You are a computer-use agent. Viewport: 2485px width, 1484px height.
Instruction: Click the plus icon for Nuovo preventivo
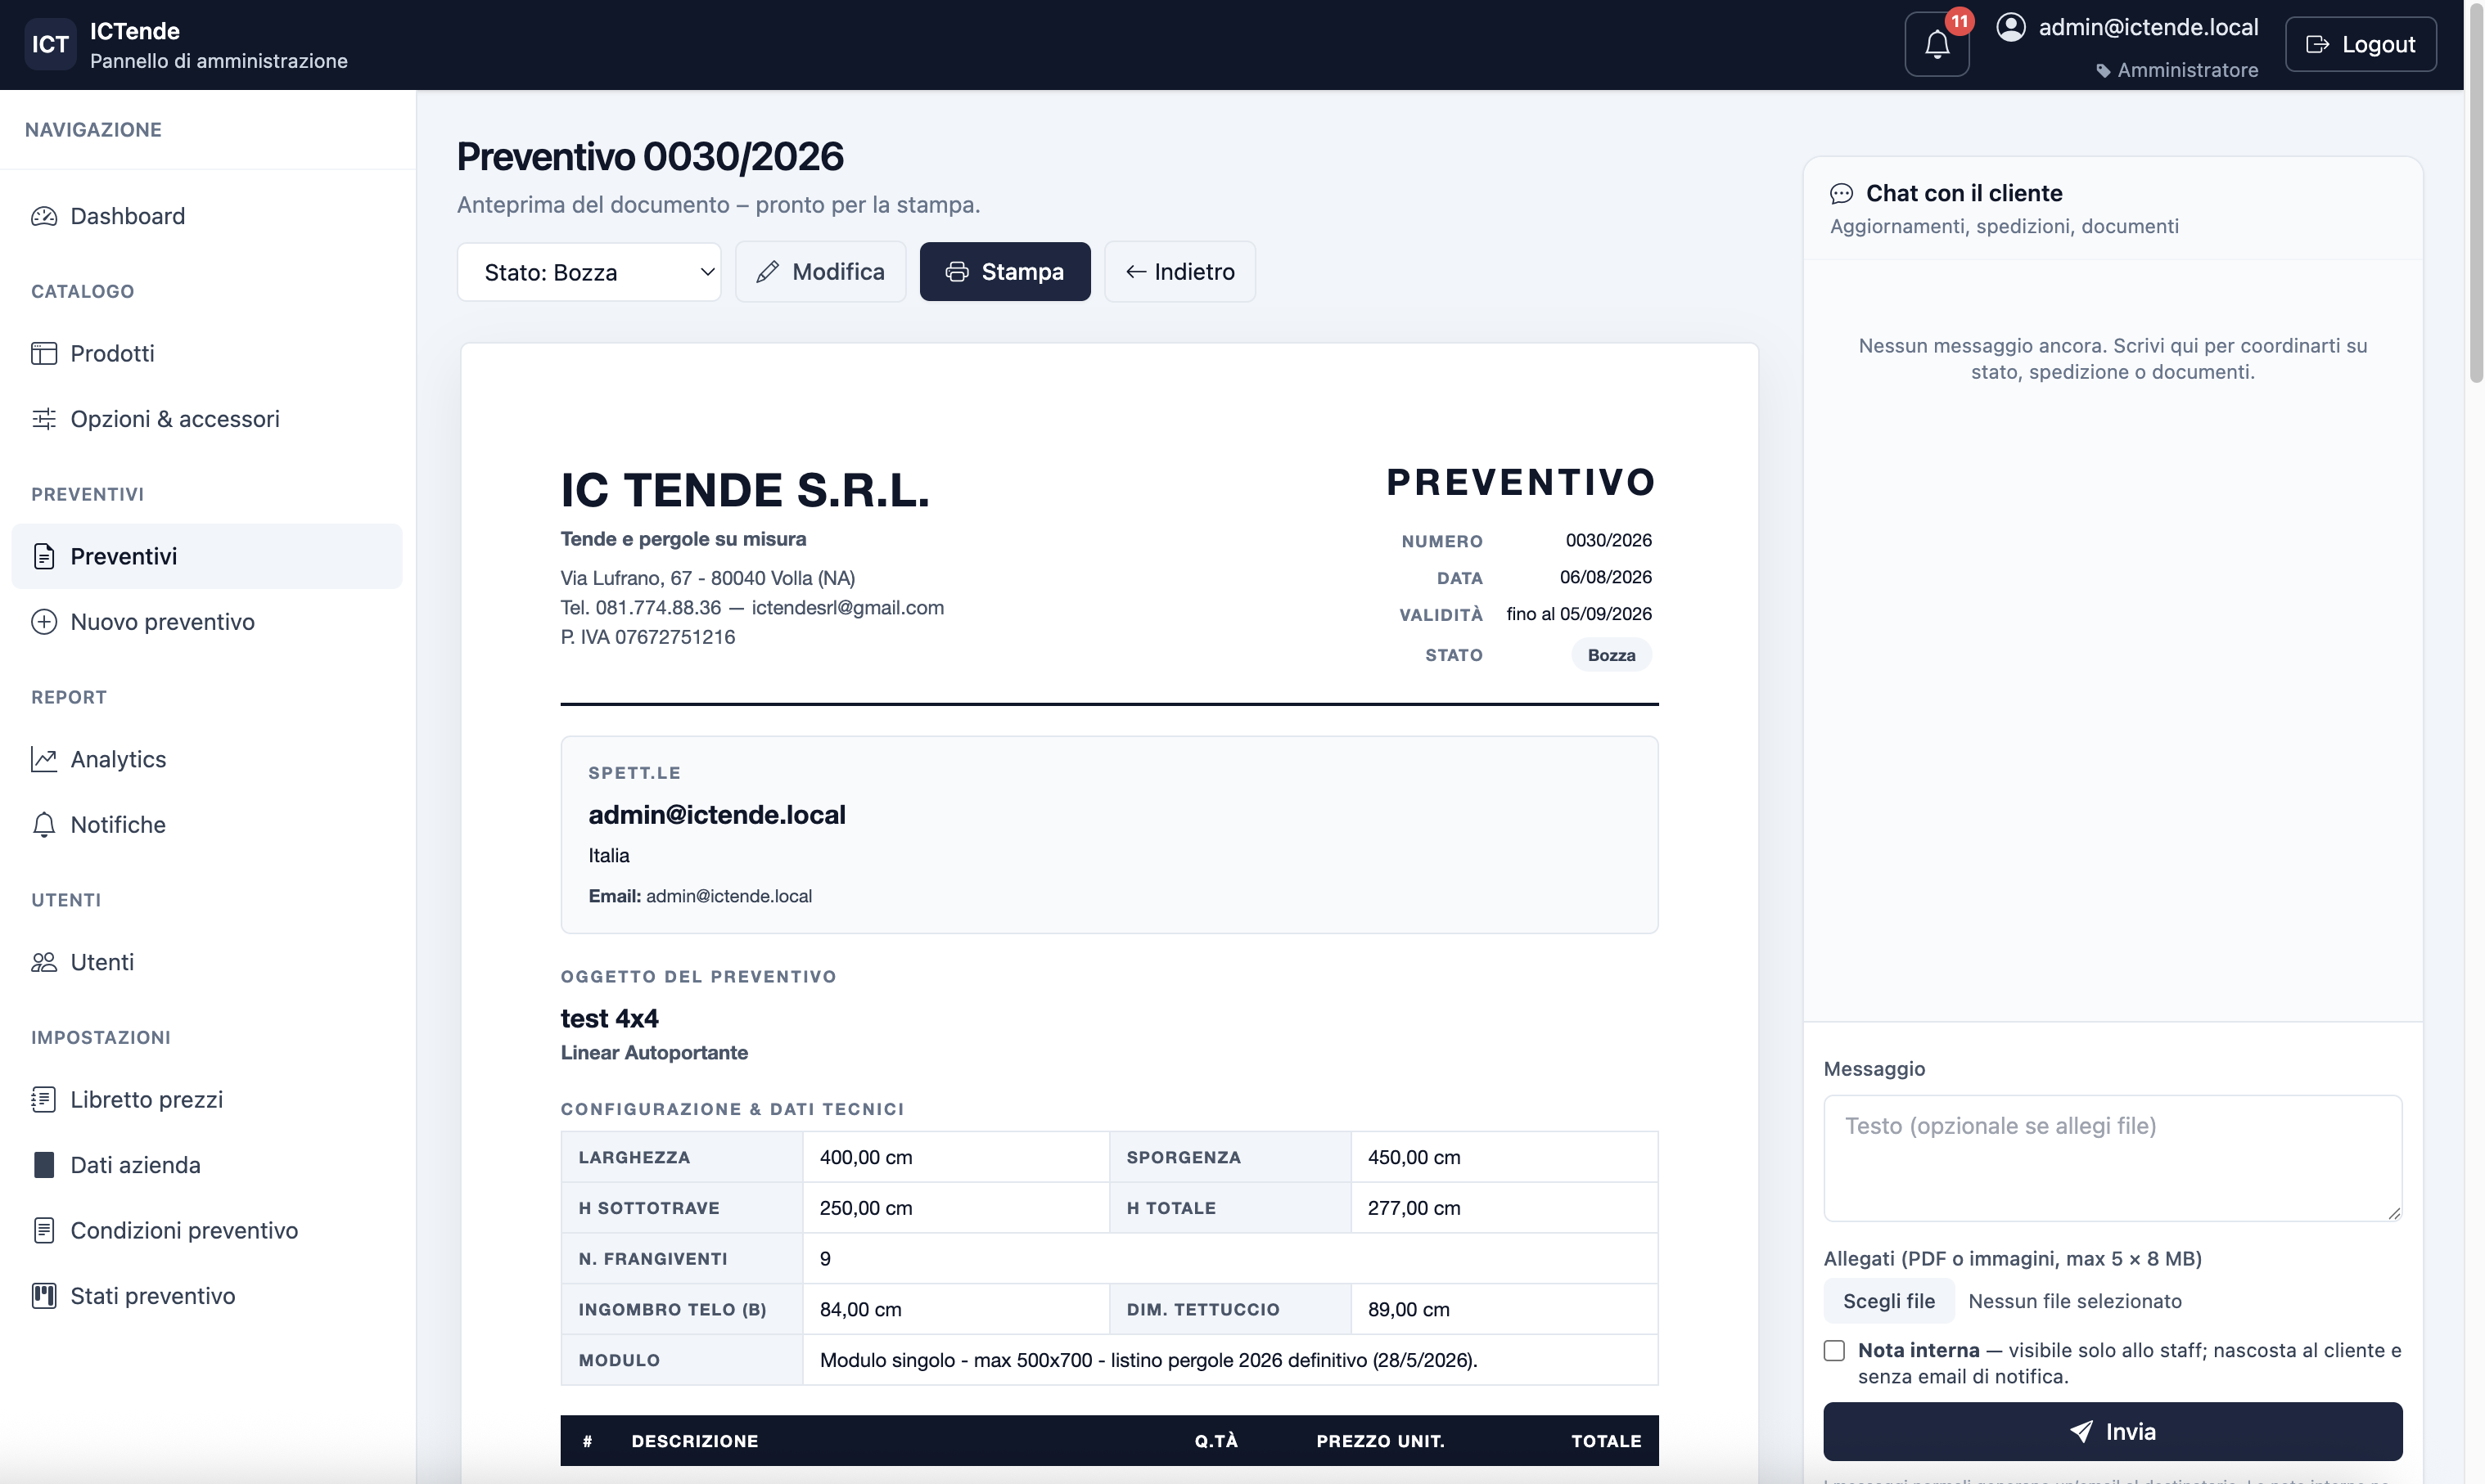44,622
